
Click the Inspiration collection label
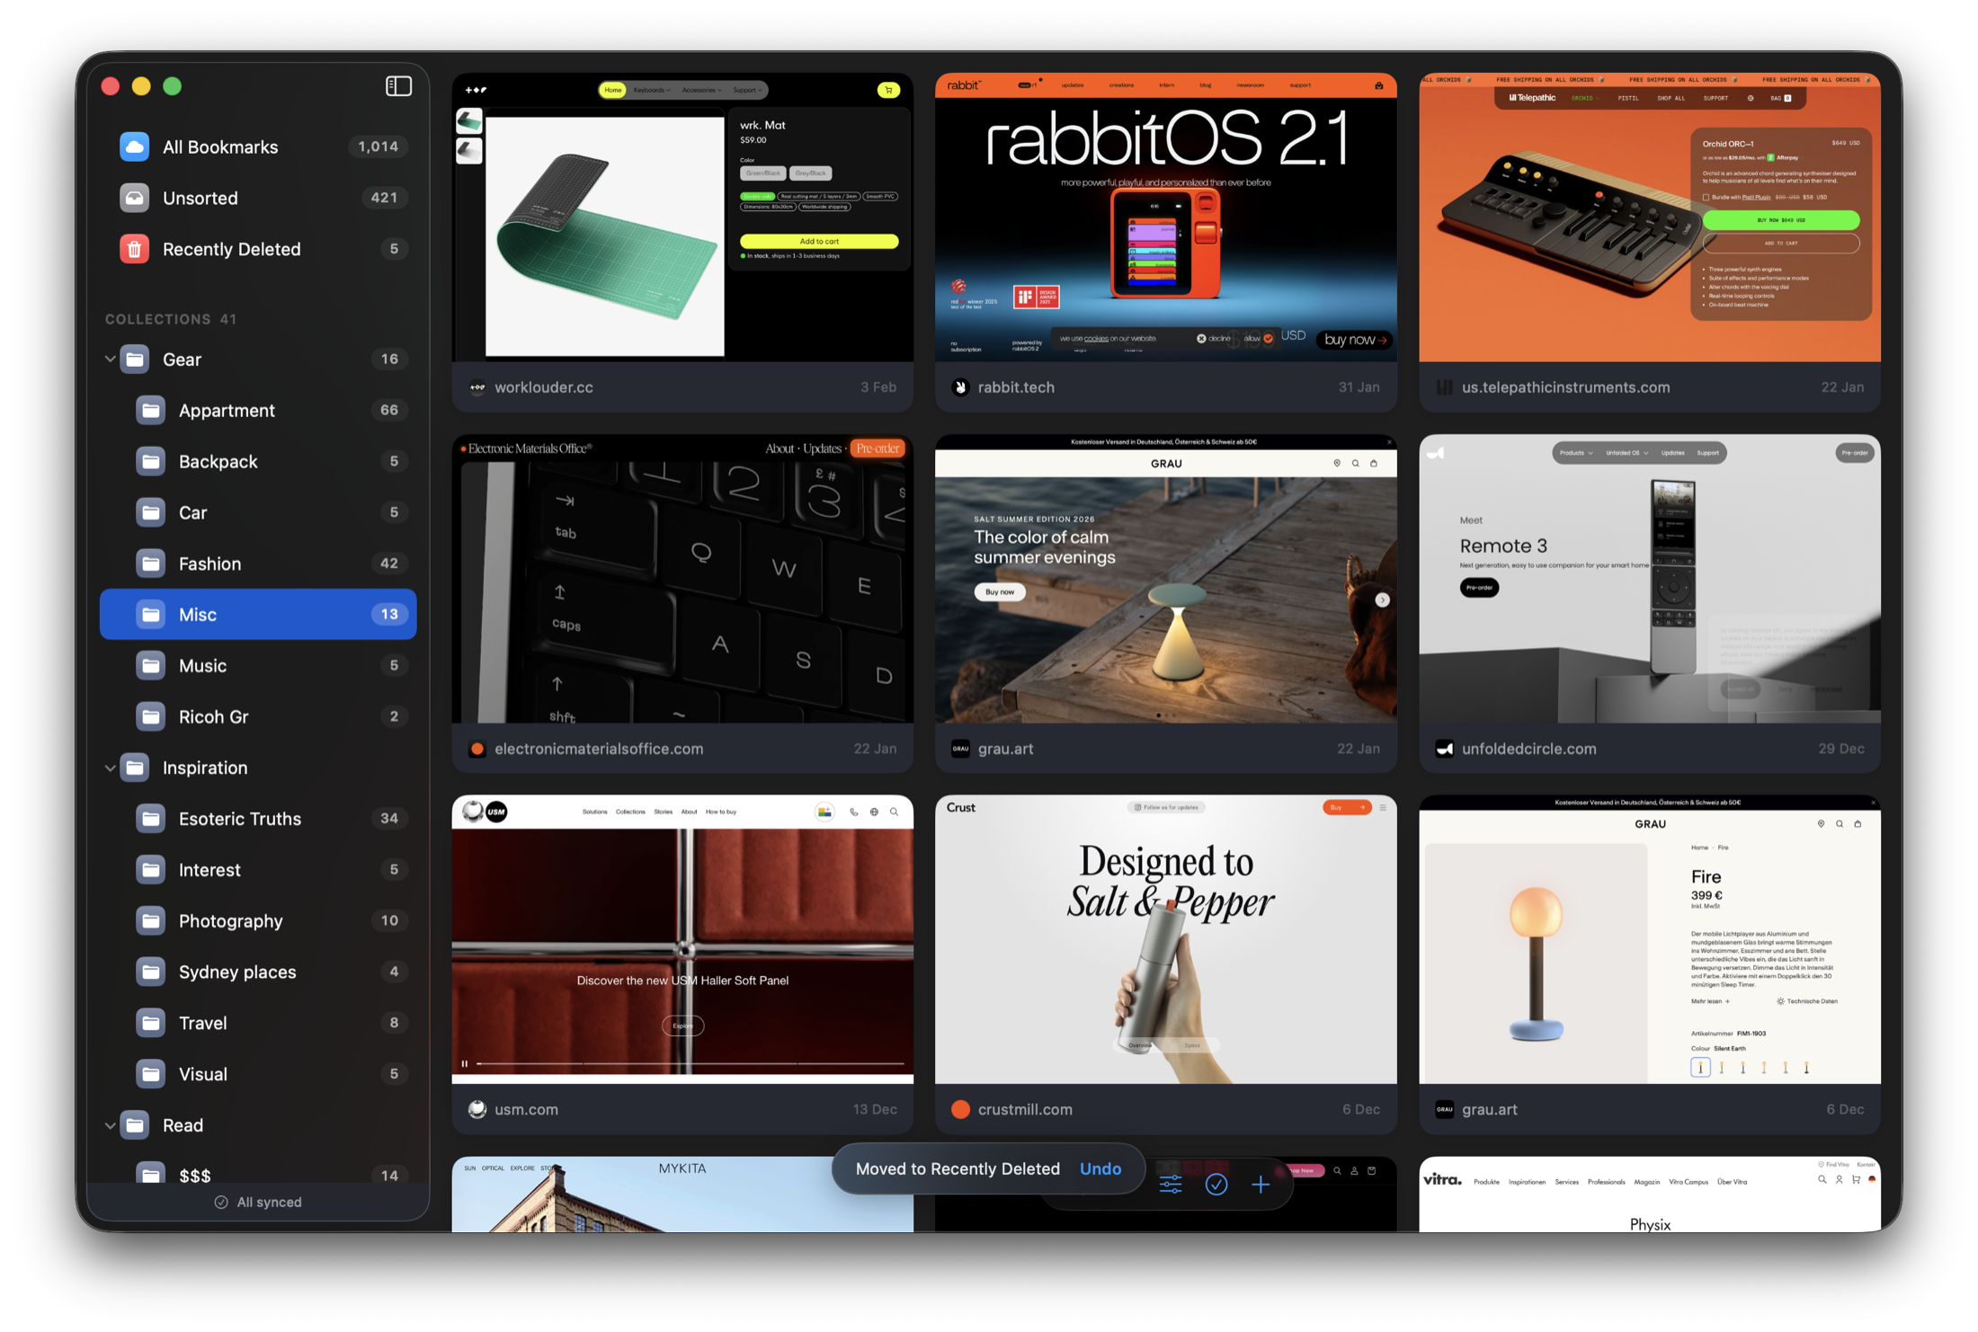[x=205, y=768]
